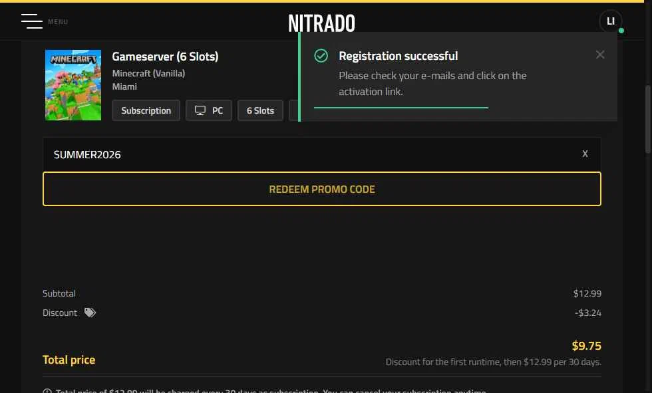Select the PC platform tag
The width and height of the screenshot is (652, 393).
coord(209,110)
